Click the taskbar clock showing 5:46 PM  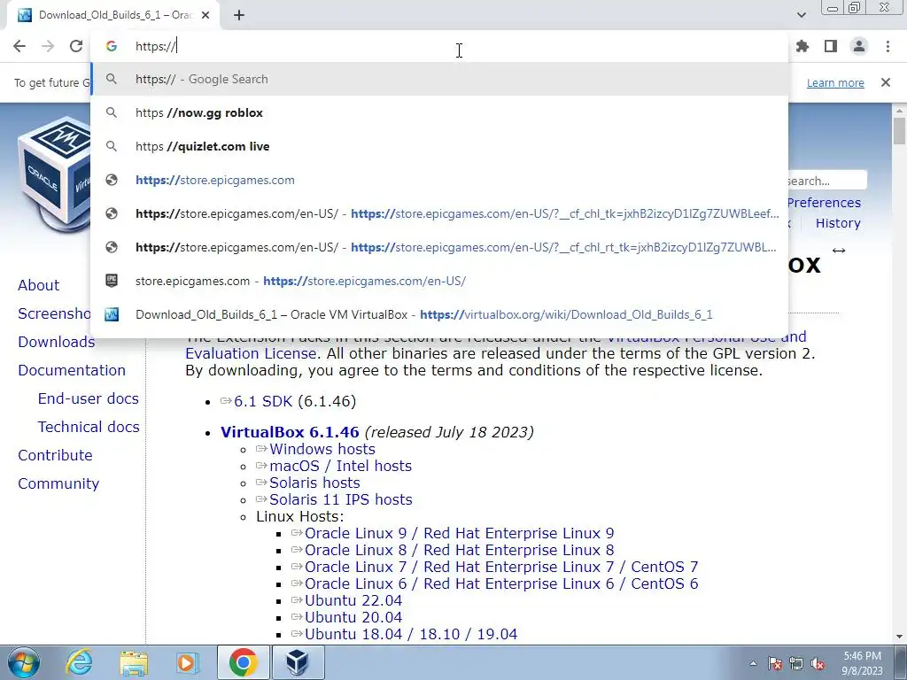[863, 663]
